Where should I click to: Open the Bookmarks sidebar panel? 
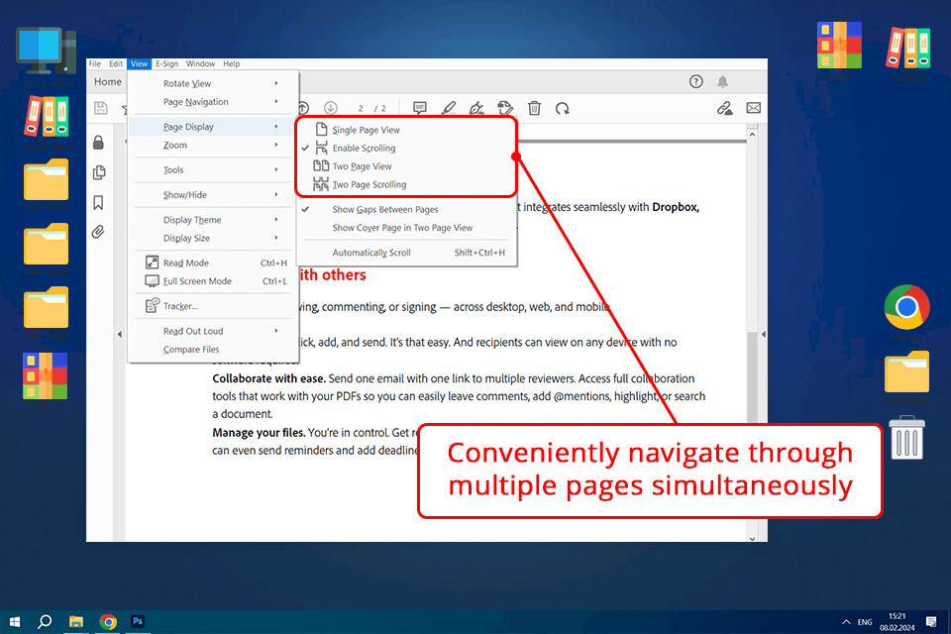coord(98,203)
